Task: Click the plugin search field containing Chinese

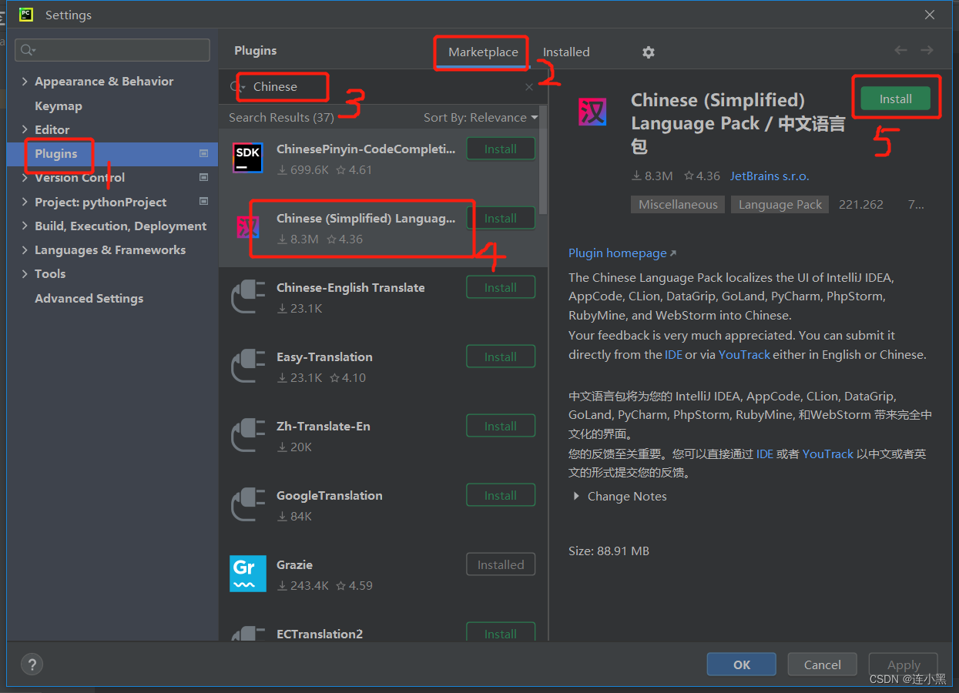Action: click(384, 87)
